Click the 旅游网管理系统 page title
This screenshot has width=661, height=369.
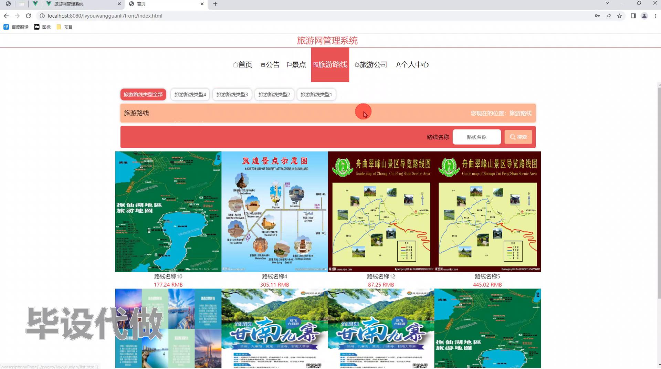pyautogui.click(x=327, y=41)
